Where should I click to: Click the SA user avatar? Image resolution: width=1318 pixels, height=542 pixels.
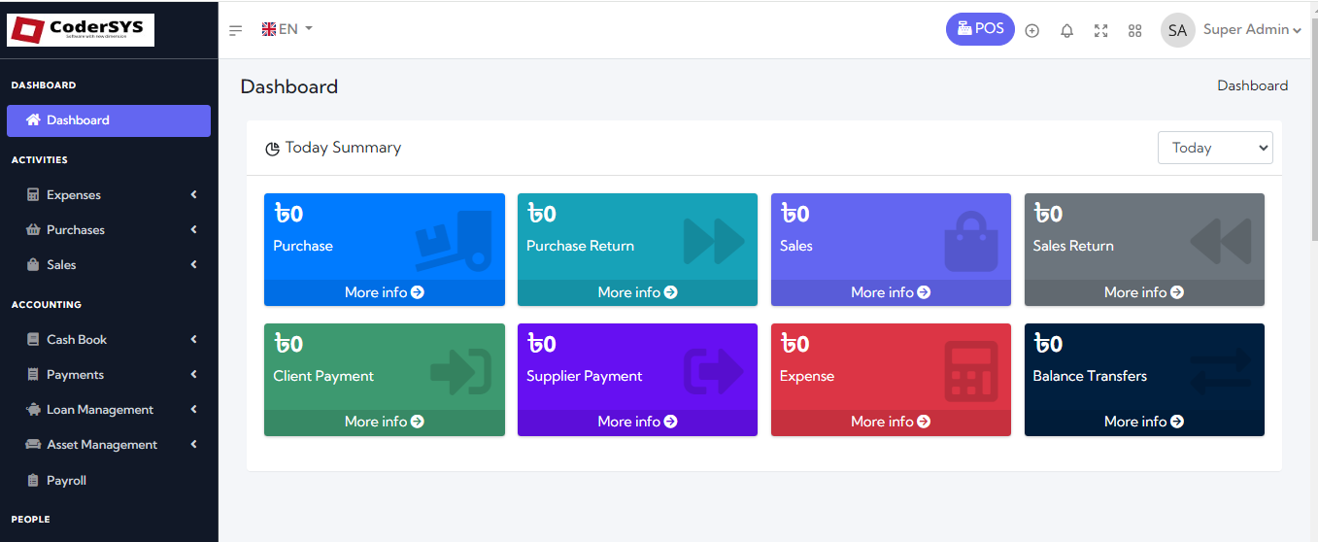[1177, 30]
